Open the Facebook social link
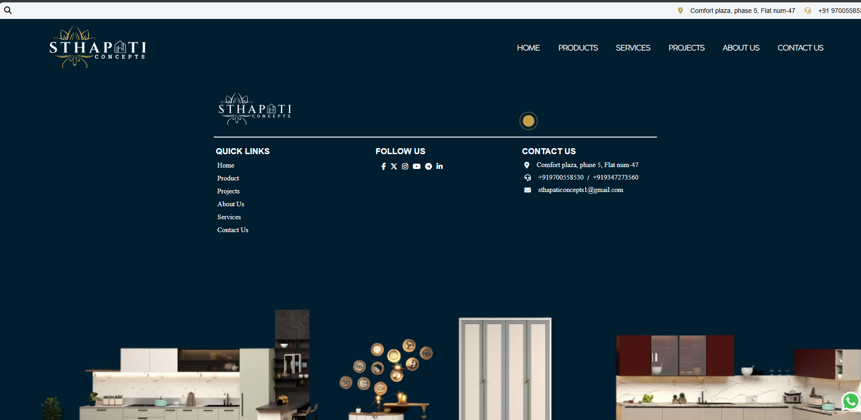This screenshot has height=420, width=861. pyautogui.click(x=383, y=167)
